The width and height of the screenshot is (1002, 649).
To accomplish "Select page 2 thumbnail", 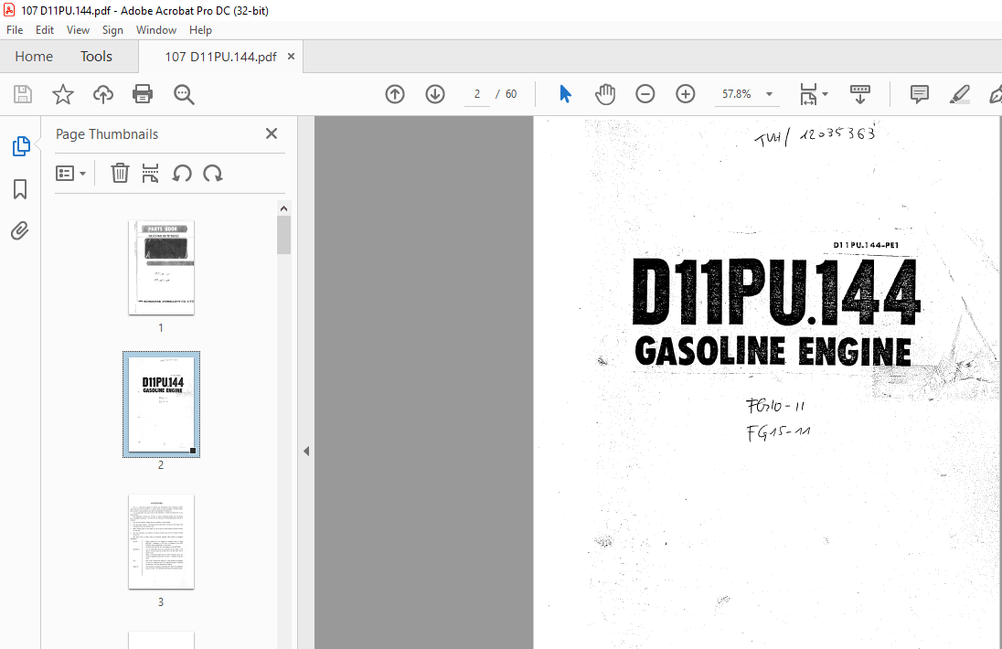I will click(161, 404).
